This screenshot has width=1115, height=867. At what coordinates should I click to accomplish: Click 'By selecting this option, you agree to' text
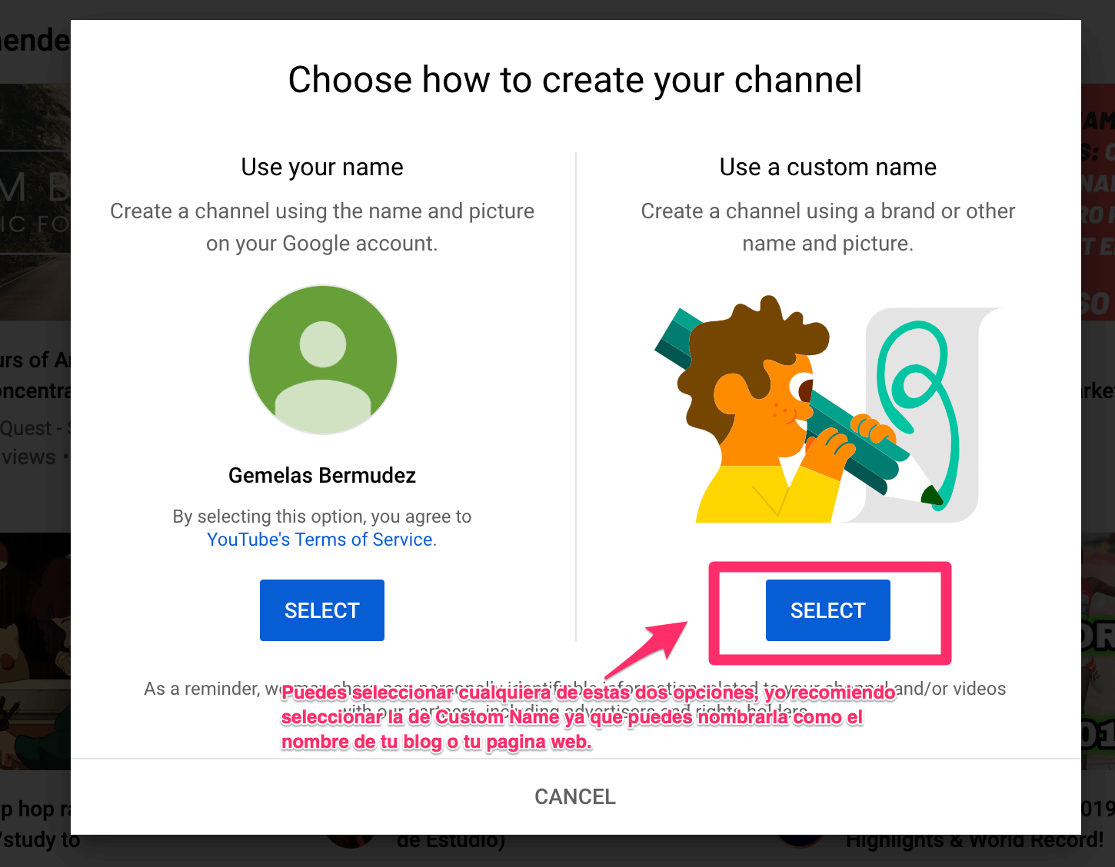322,517
